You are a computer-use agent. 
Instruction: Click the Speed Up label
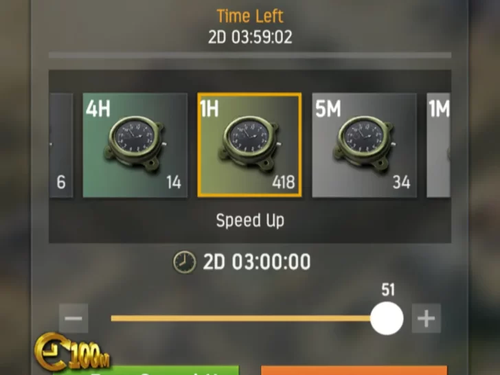point(250,220)
